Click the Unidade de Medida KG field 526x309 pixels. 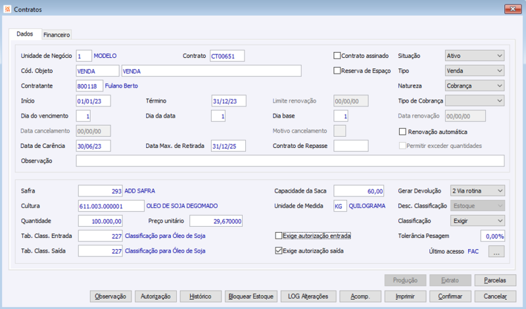pyautogui.click(x=341, y=206)
